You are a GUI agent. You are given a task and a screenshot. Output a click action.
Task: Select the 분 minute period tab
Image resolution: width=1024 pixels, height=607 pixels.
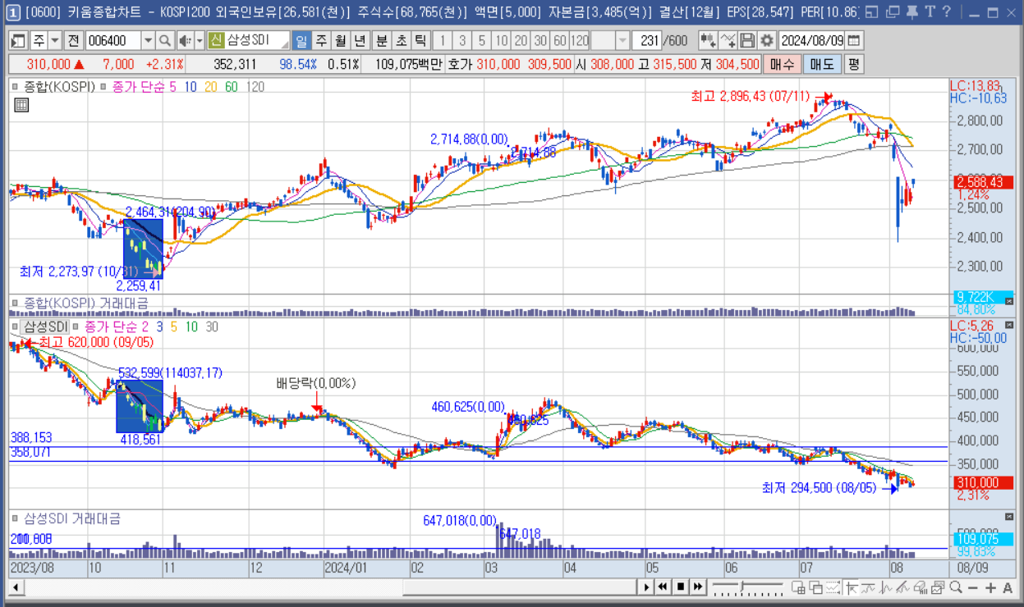382,41
